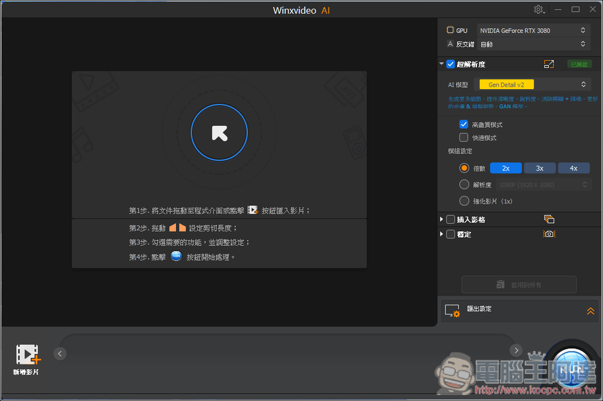Click the green 已開啟 status badge
Viewport: 603px width, 401px height.
point(579,64)
